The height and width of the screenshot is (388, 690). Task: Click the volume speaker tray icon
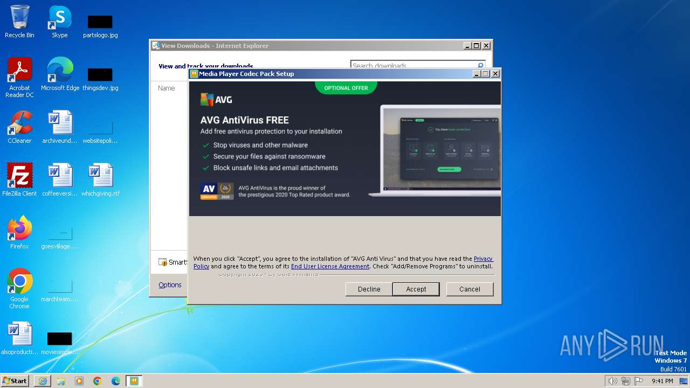click(x=612, y=381)
